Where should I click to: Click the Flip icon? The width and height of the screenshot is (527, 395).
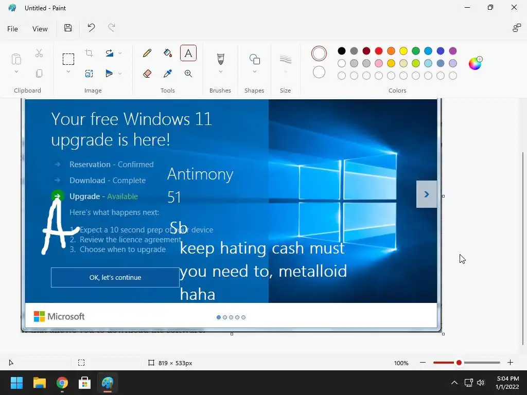point(109,74)
